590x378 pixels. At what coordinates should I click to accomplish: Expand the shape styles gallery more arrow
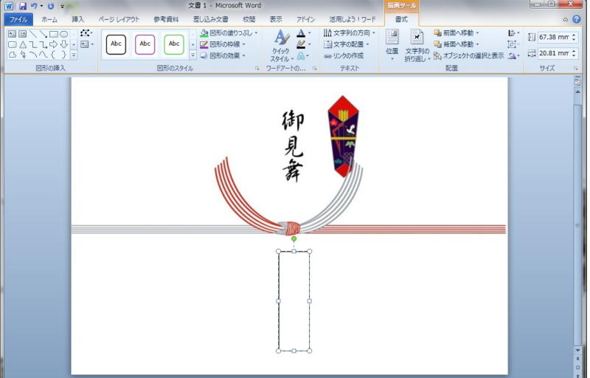pos(193,55)
